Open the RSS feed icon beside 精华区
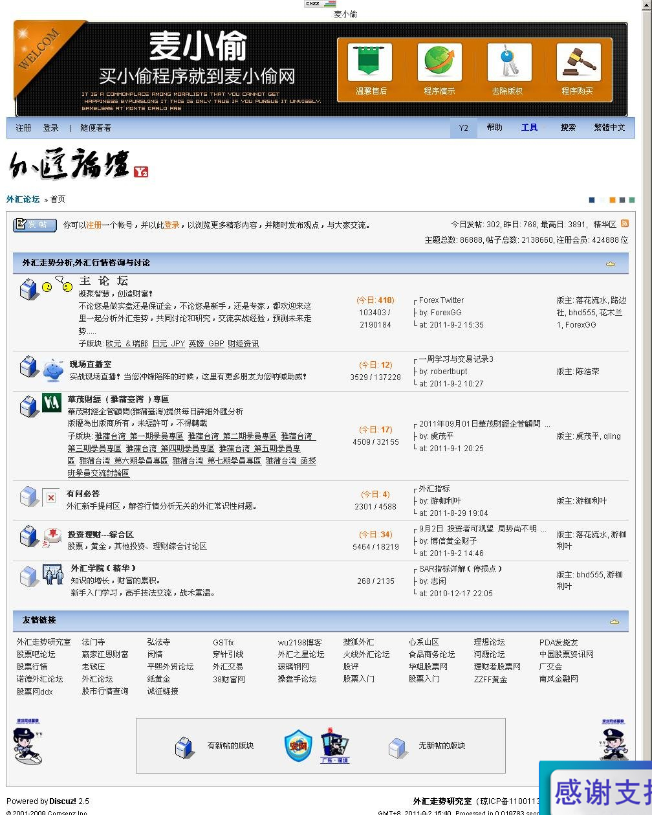The image size is (652, 815). tap(625, 223)
